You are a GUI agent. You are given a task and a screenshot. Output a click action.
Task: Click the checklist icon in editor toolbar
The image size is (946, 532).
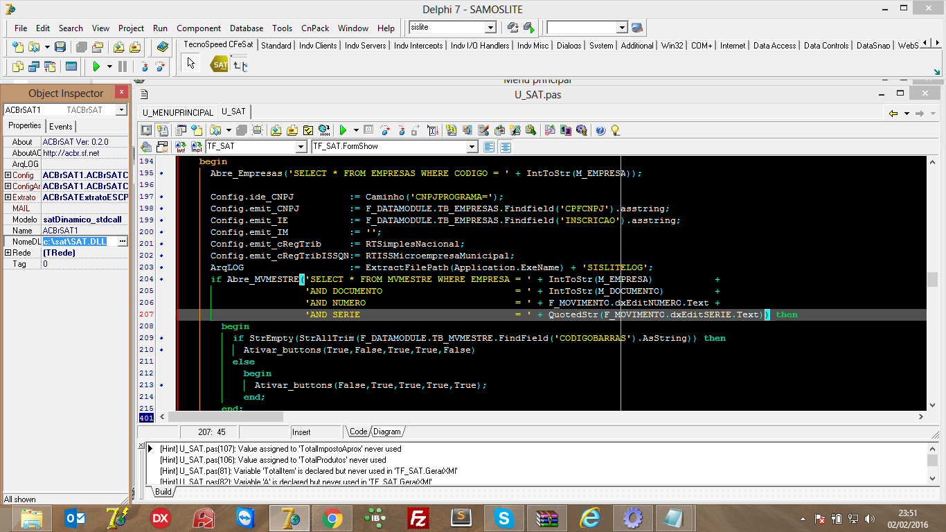click(x=307, y=130)
